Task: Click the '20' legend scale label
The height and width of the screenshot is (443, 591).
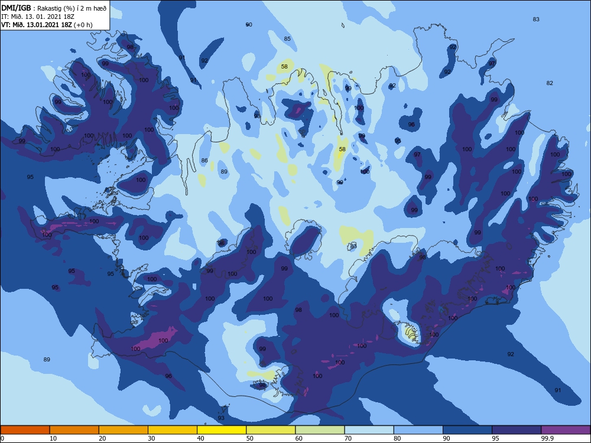Action: (x=102, y=438)
